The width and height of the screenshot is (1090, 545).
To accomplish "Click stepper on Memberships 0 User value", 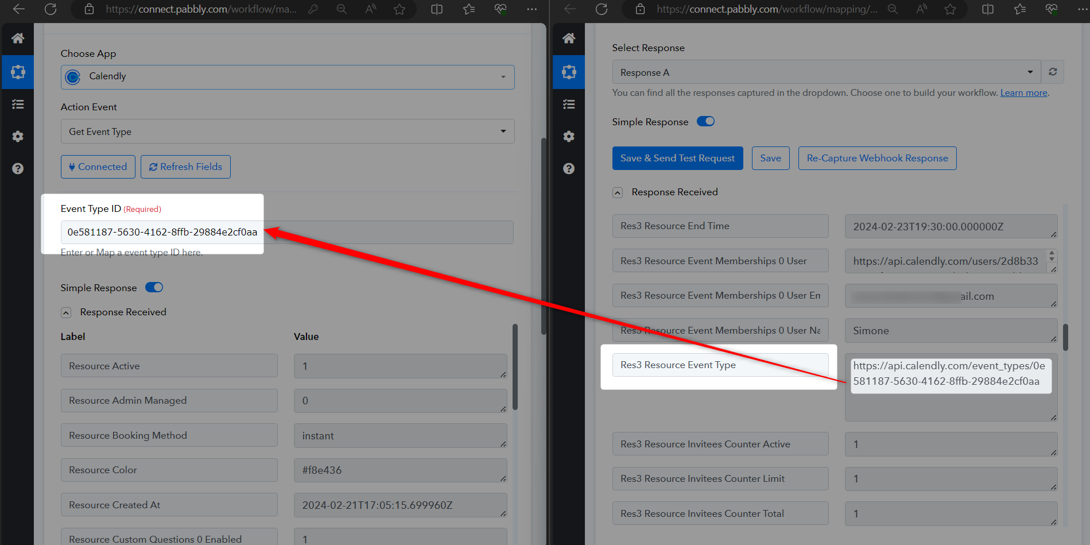I will [1052, 256].
